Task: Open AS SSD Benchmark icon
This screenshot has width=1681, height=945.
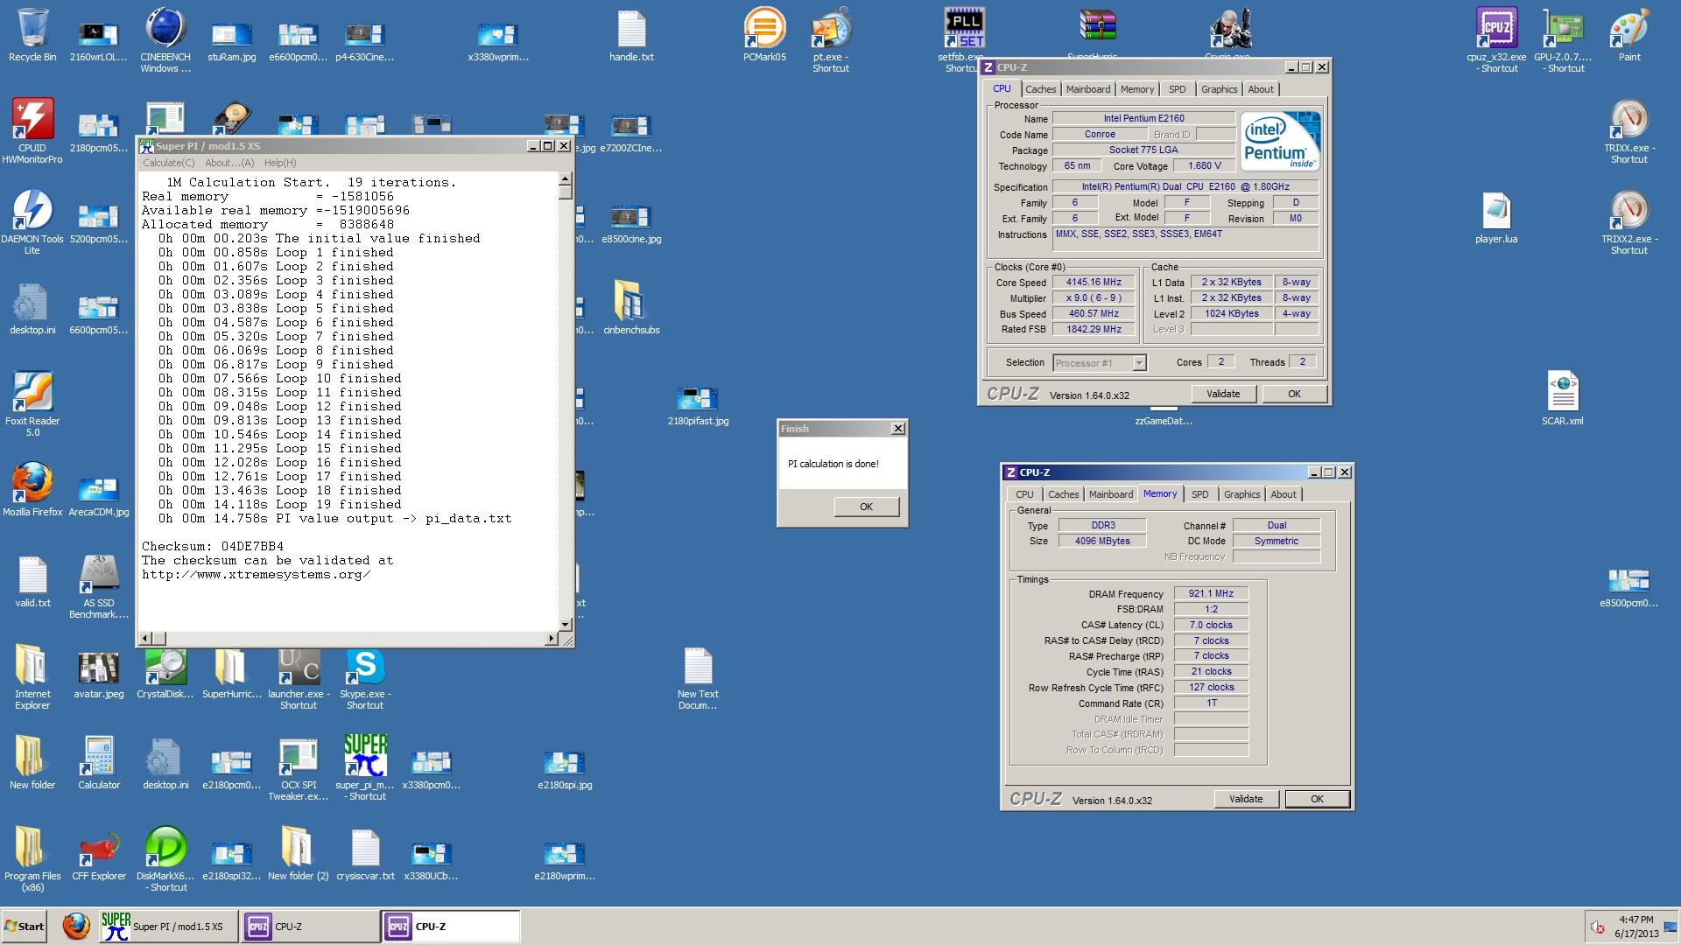Action: tap(99, 585)
